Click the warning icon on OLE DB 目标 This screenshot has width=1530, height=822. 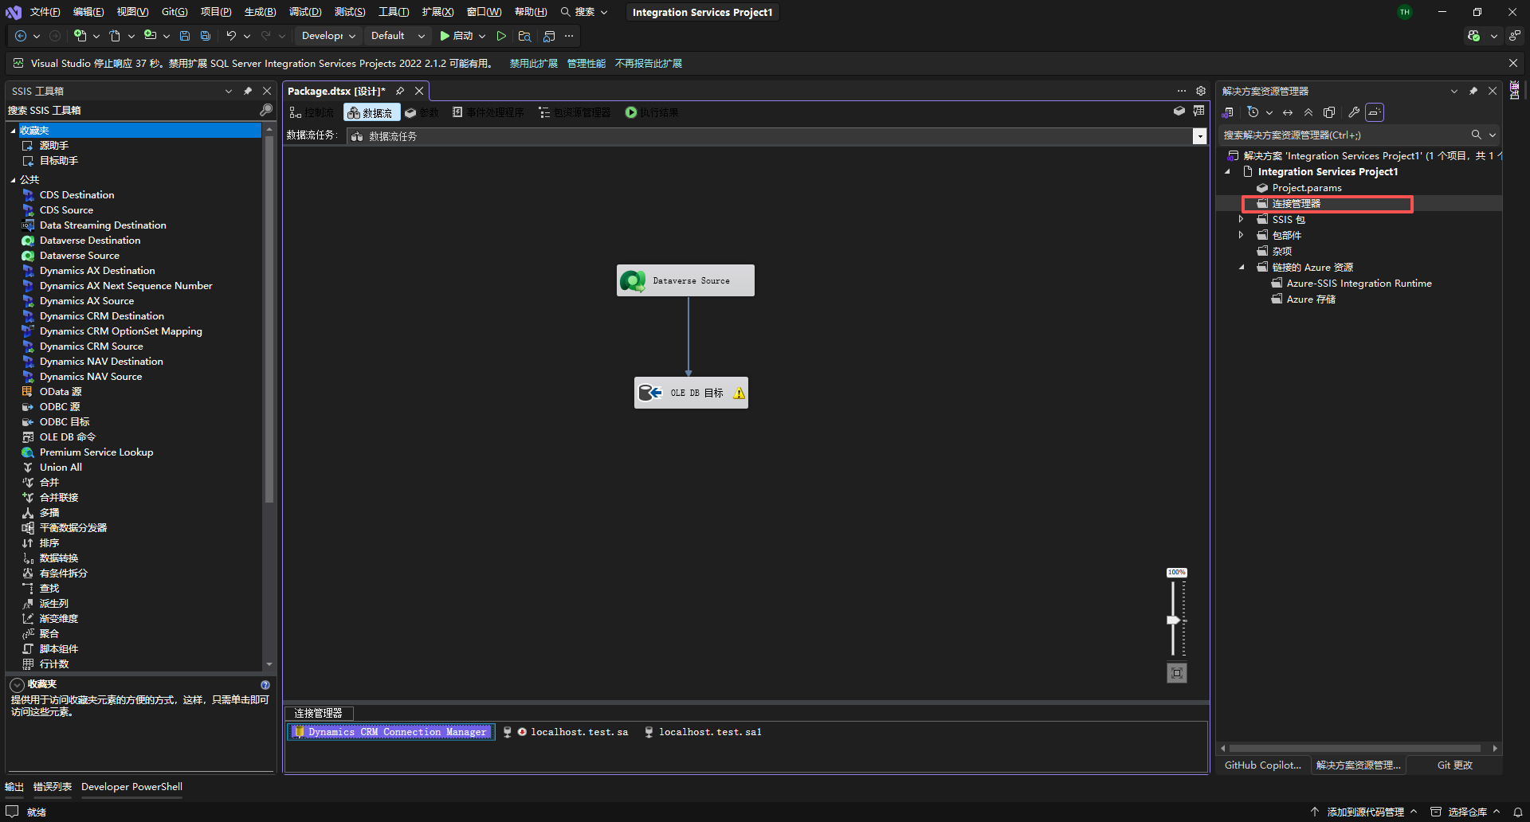pyautogui.click(x=739, y=393)
